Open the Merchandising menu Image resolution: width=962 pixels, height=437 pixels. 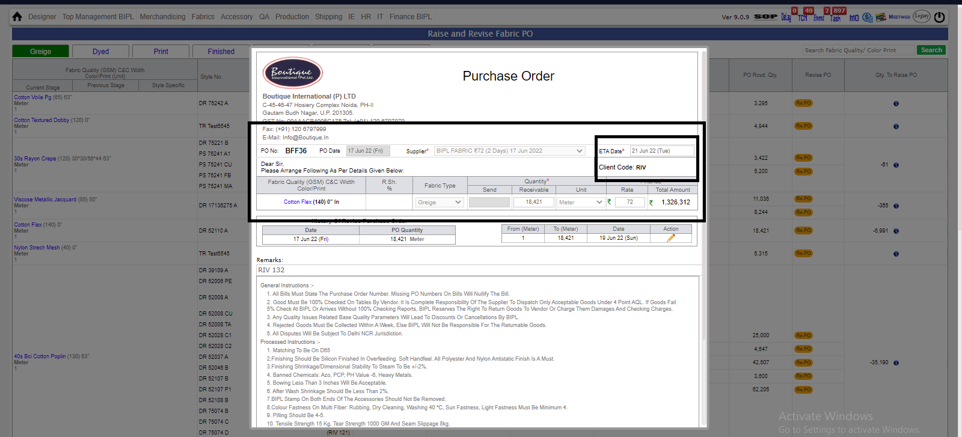click(163, 17)
